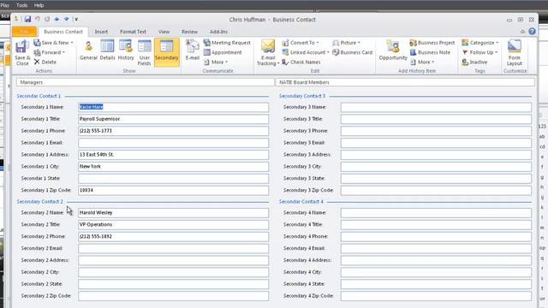The image size is (548, 308).
Task: Expand the More menu in Add History Item
Action: pos(422,62)
